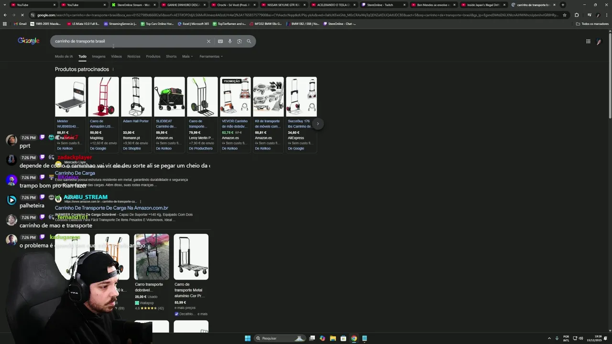The image size is (612, 344).
Task: Launch Copilot from the taskbar
Action: [322, 338]
